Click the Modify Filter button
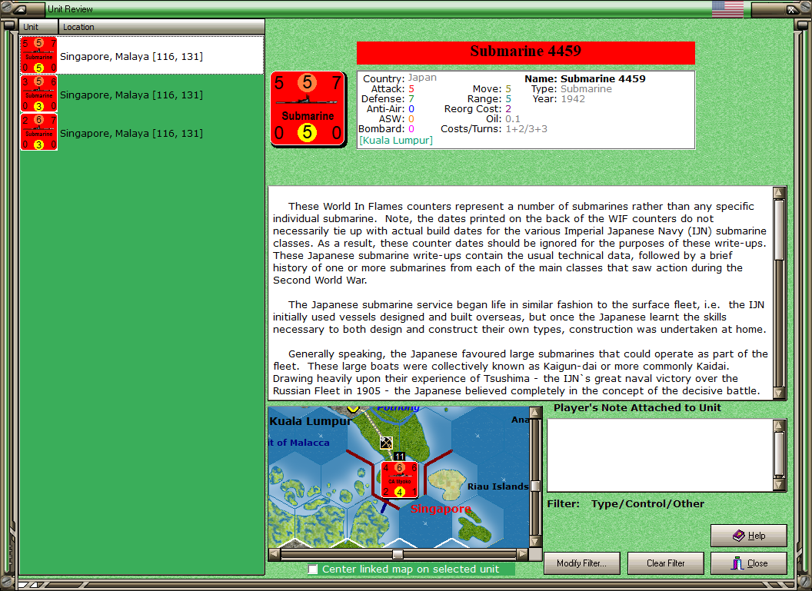 [581, 563]
